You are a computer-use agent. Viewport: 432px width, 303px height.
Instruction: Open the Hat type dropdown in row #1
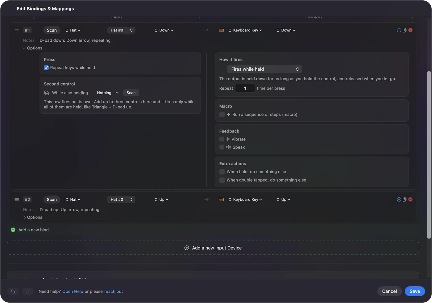73,30
